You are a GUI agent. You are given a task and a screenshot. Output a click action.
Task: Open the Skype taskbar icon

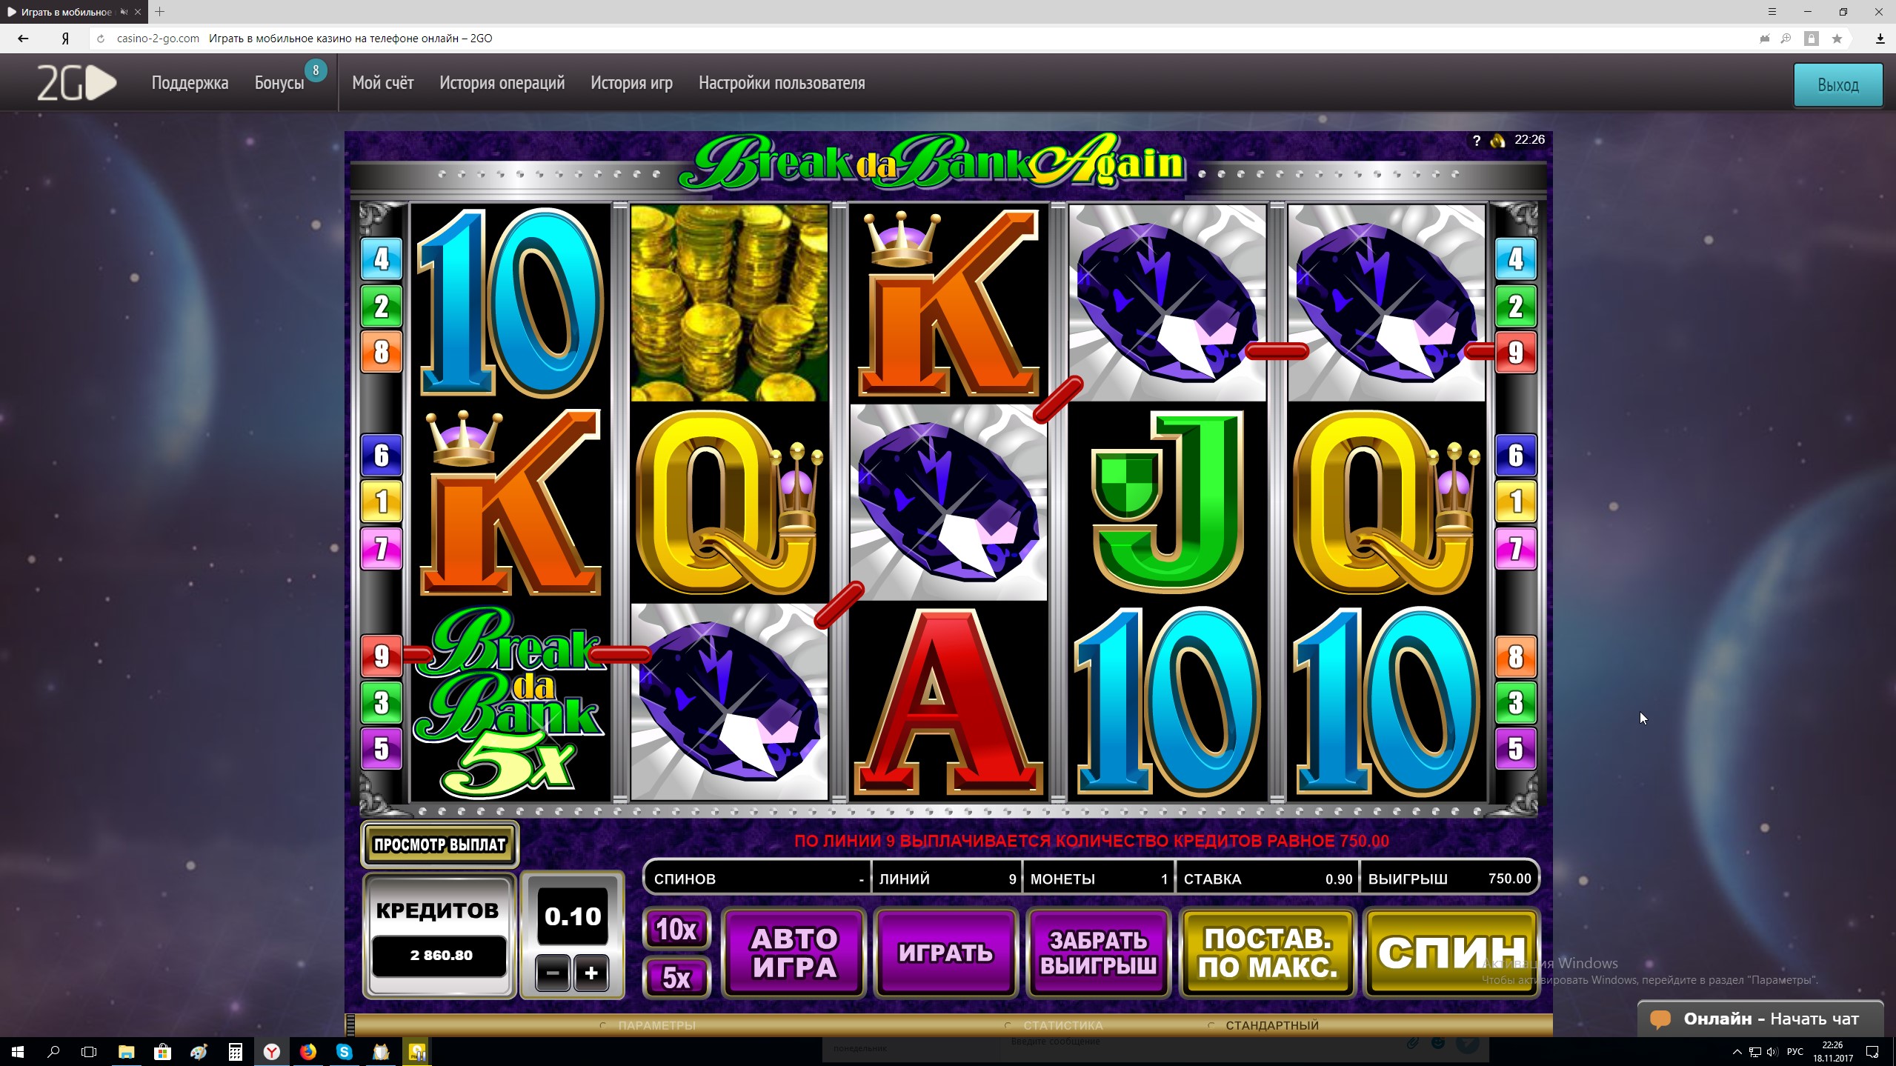tap(344, 1051)
